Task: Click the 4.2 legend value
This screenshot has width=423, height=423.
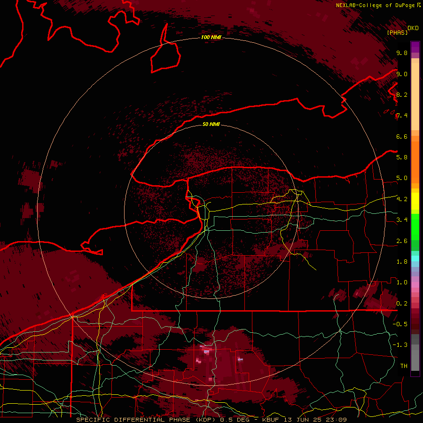Action: point(402,199)
